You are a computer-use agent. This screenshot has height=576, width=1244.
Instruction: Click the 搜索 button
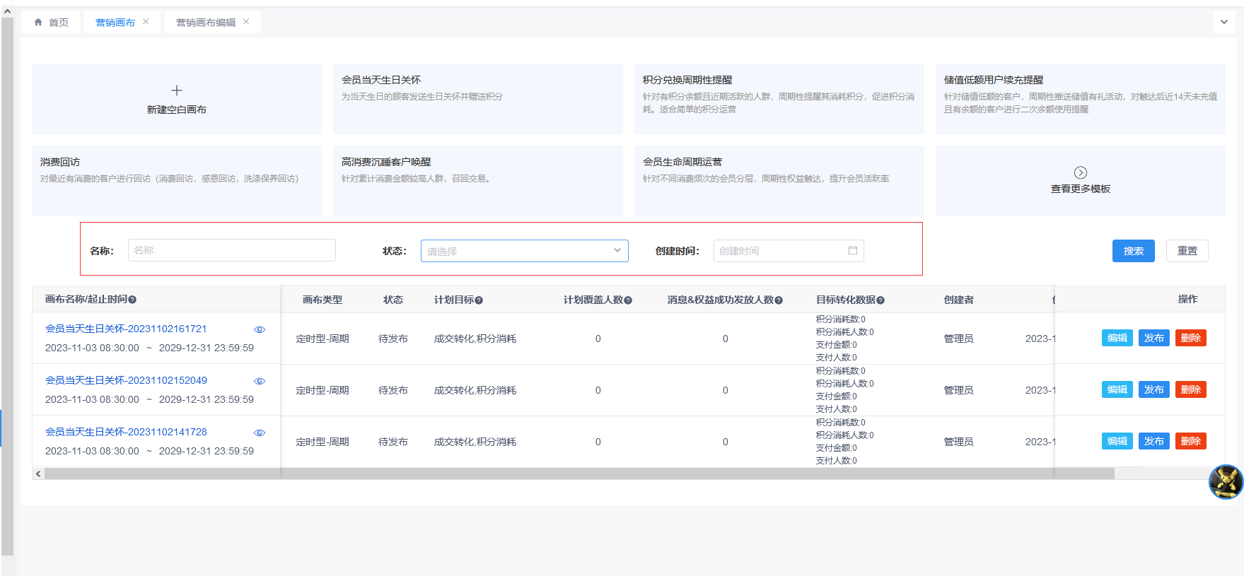click(x=1134, y=251)
